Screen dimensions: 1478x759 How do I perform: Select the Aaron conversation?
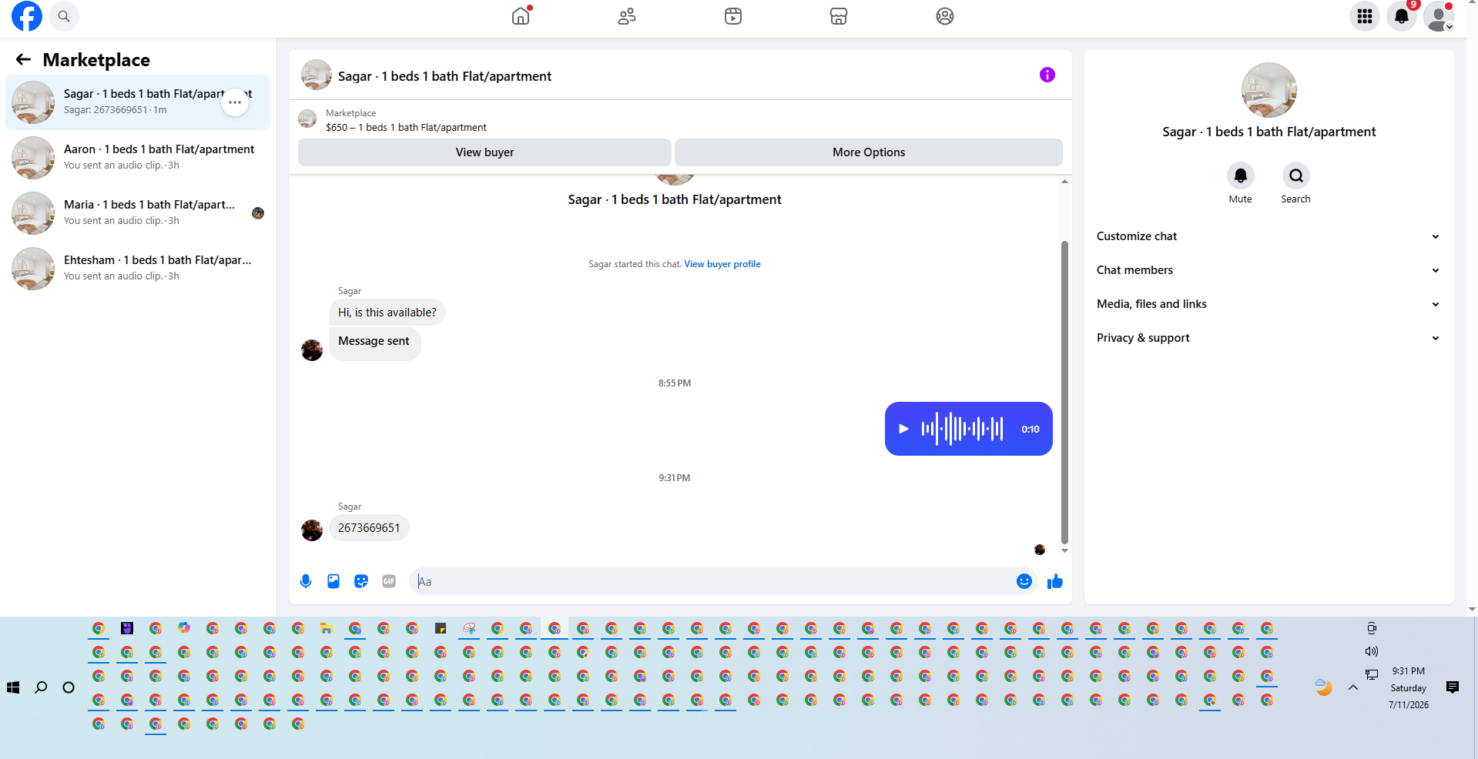point(138,158)
